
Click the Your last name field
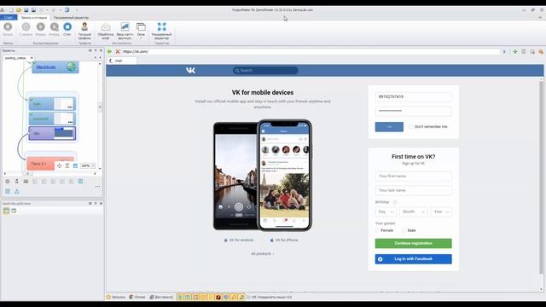coord(413,190)
